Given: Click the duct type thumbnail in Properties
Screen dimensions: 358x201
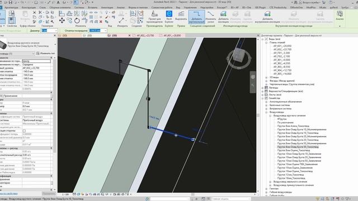Looking at the screenshot, I should pyautogui.click(x=3, y=44).
